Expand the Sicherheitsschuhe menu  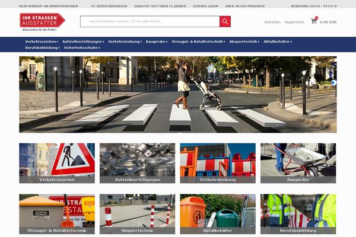pos(82,47)
